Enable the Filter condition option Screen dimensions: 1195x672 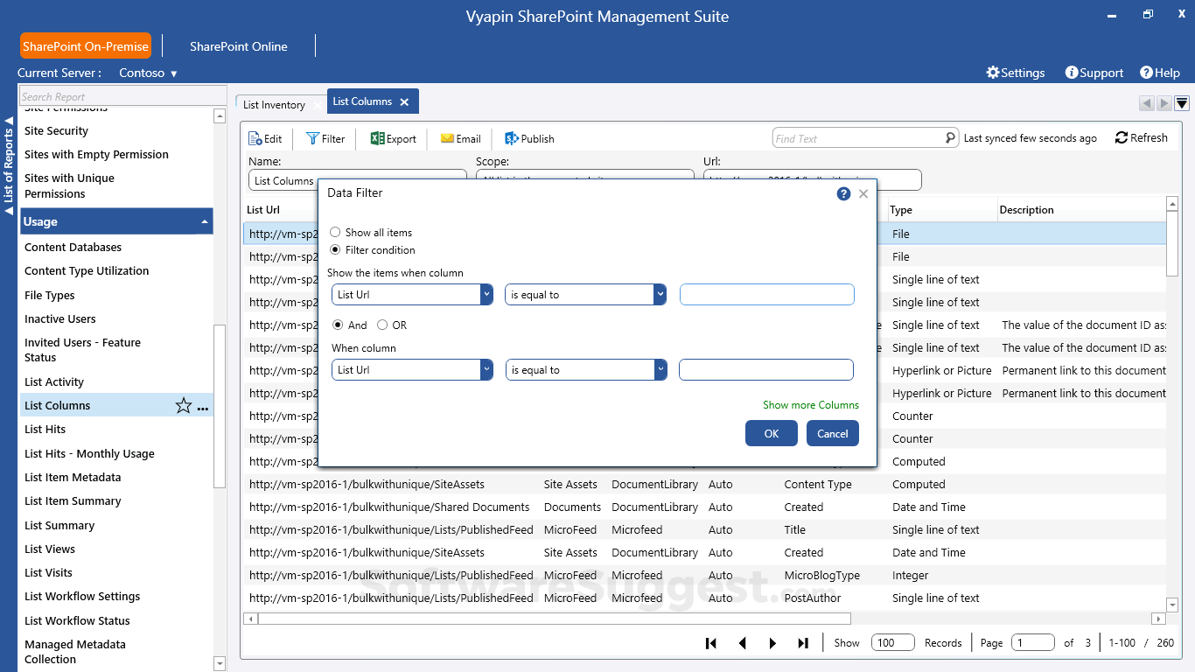(x=334, y=249)
